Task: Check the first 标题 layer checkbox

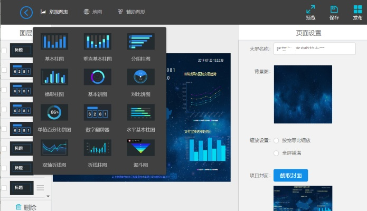Action: pyautogui.click(x=4, y=51)
